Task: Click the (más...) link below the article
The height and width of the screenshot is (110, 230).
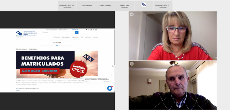Action: pyautogui.click(x=18, y=90)
